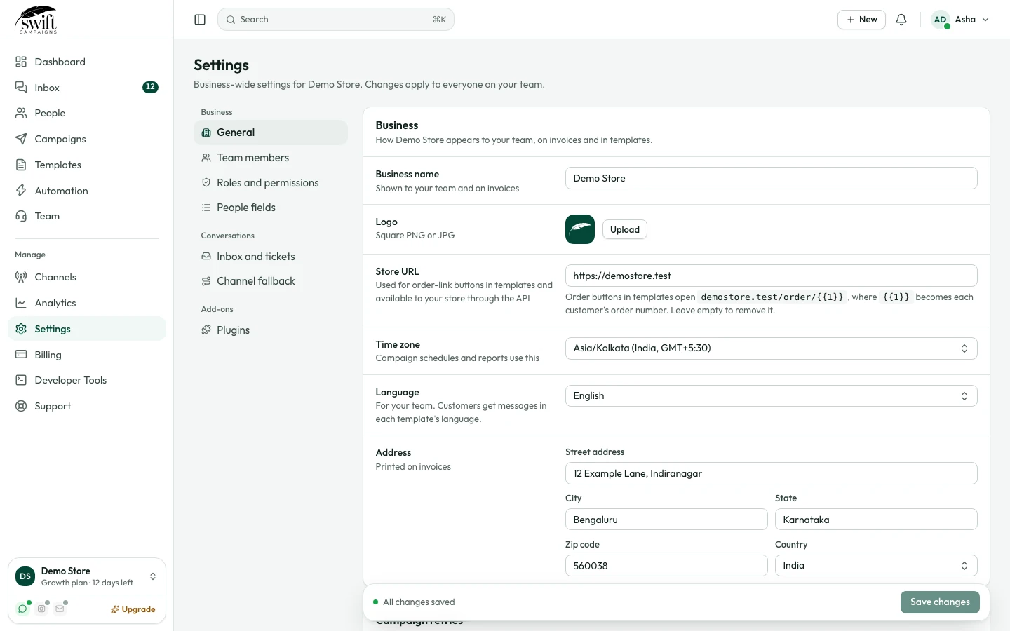
Task: Click the Upgrade link
Action: pyautogui.click(x=133, y=609)
